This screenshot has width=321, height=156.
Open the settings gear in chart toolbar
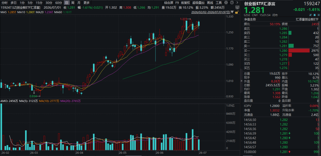pyautogui.click(x=226, y=3)
